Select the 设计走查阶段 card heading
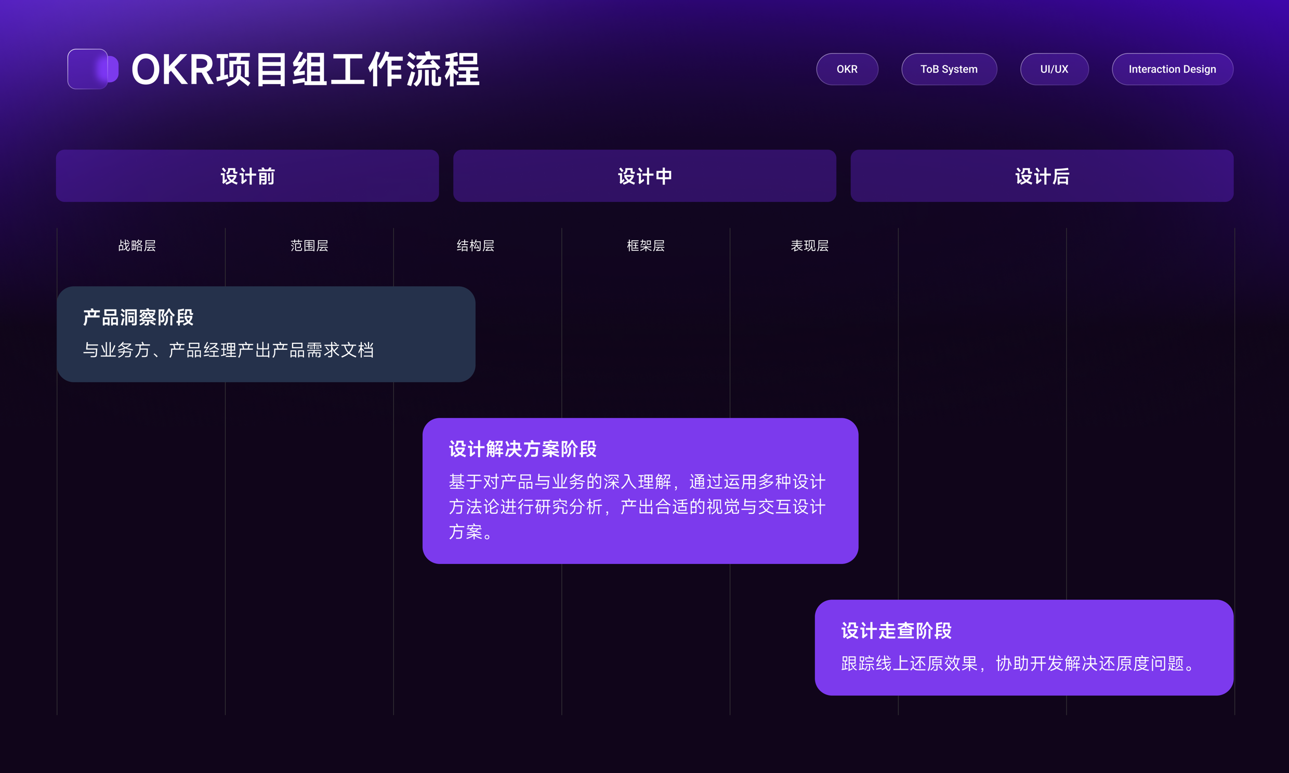Image resolution: width=1289 pixels, height=773 pixels. 897,631
